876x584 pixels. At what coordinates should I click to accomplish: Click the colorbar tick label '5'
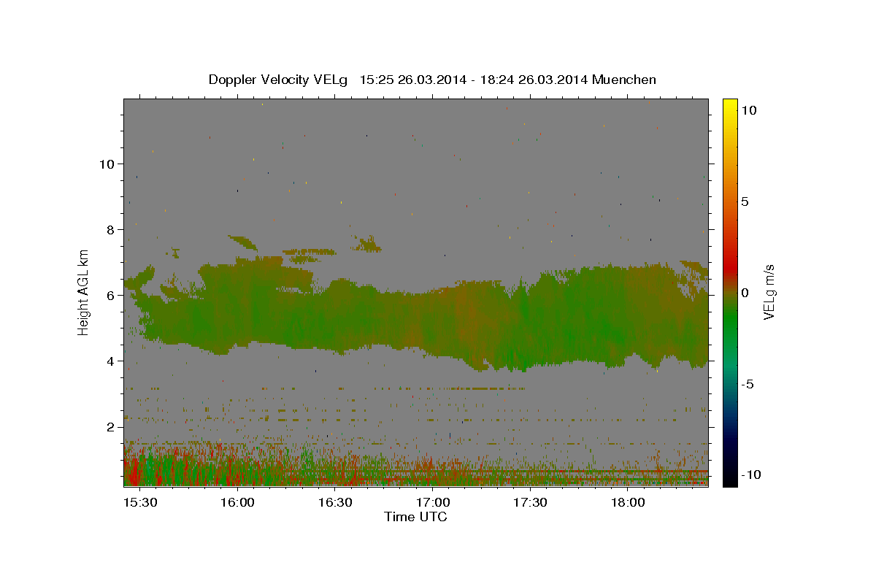[x=745, y=201]
